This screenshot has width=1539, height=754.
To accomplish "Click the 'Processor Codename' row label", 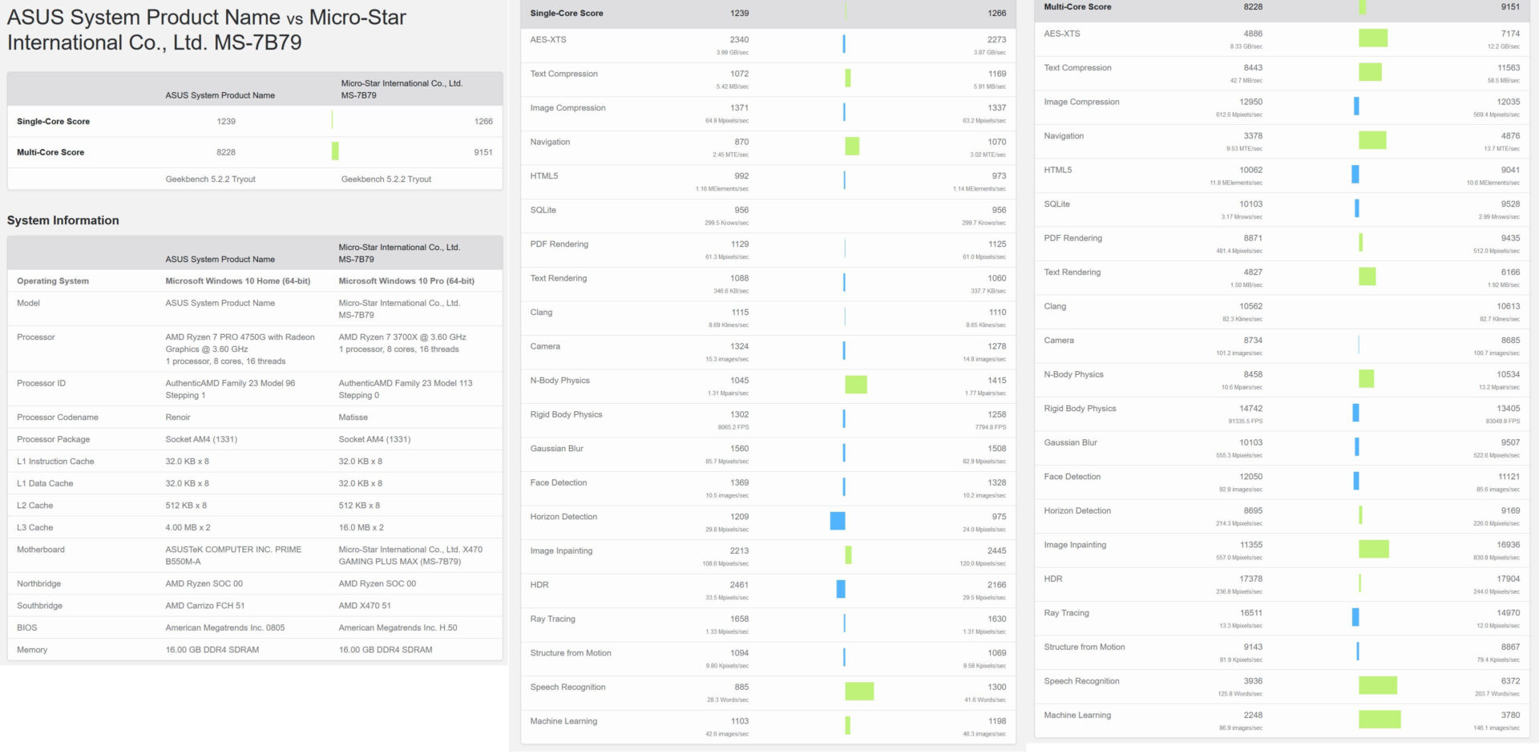I will pos(57,417).
